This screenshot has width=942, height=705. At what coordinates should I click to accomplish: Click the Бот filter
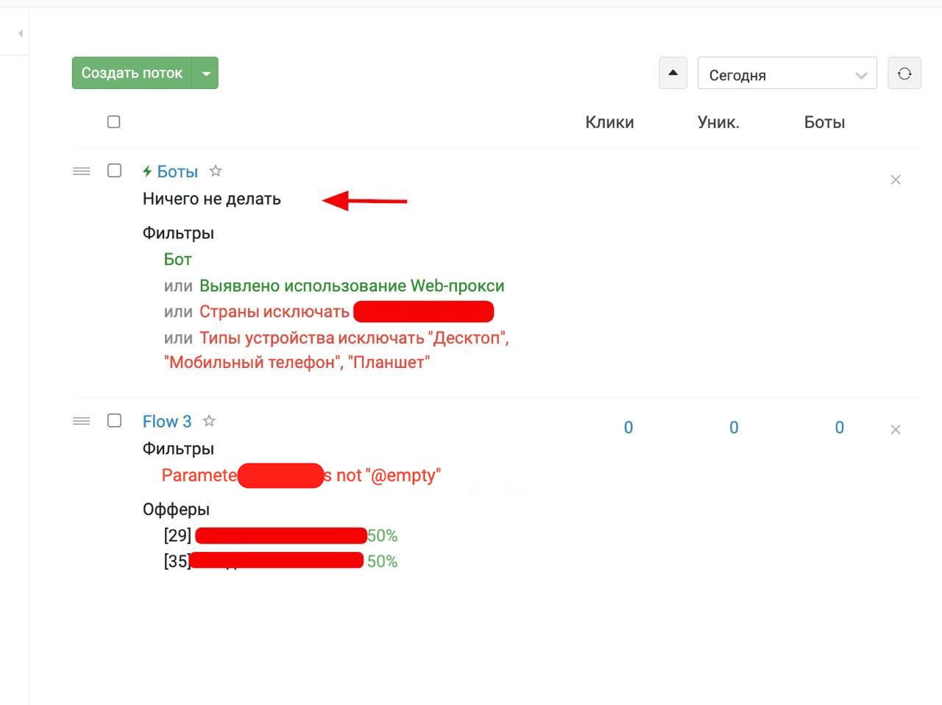(177, 259)
